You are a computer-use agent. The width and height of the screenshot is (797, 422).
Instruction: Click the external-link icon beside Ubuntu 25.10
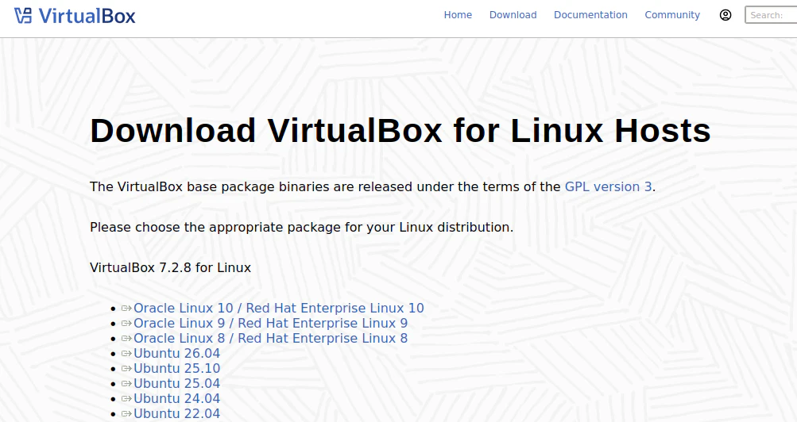(x=126, y=369)
